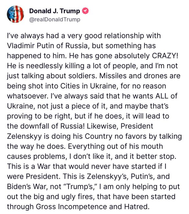Click the red verified badge icon

point(86,11)
